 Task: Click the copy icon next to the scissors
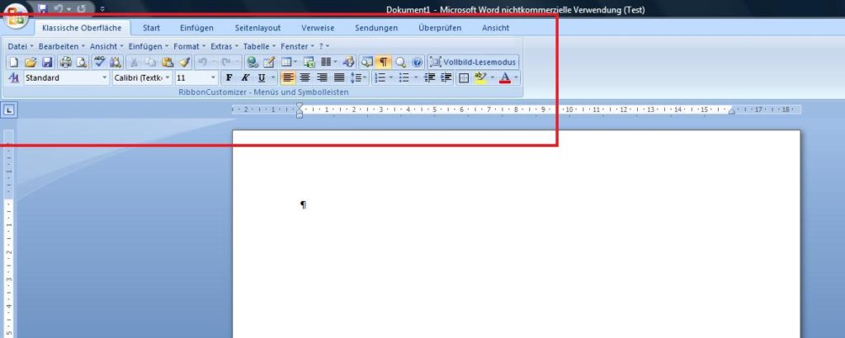[150, 62]
